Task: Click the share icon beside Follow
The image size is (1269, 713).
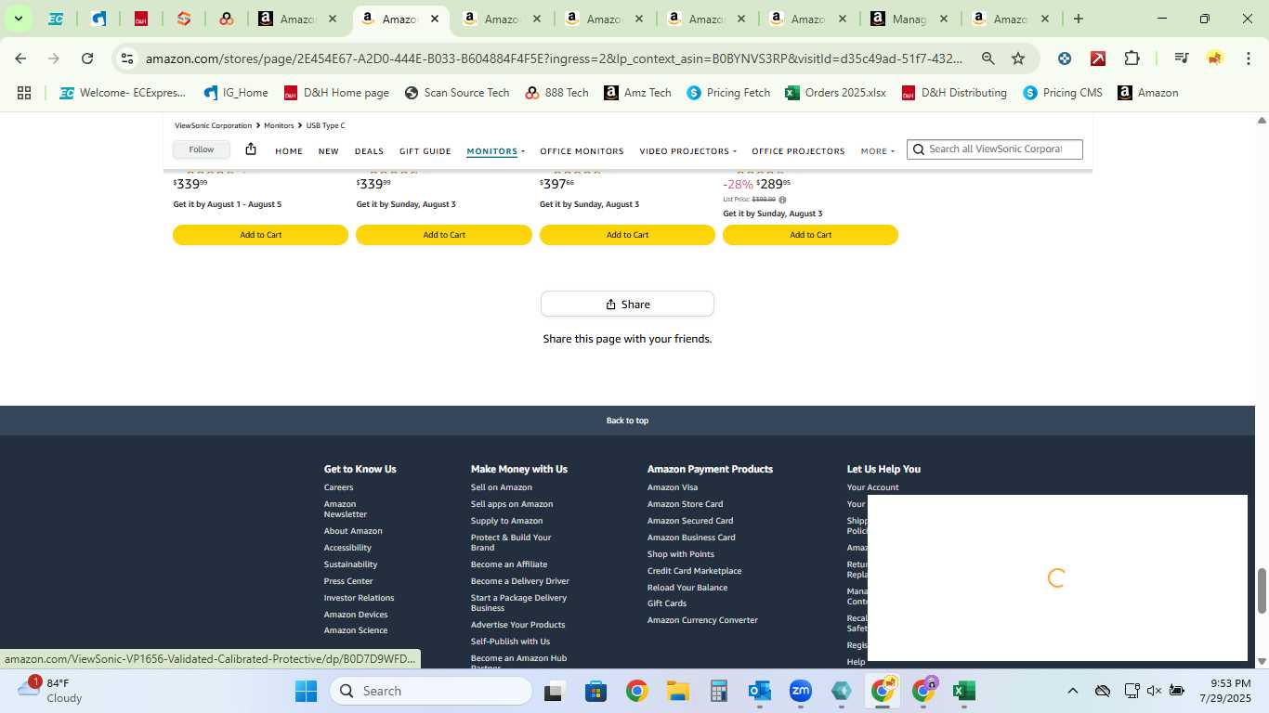Action: click(x=251, y=149)
